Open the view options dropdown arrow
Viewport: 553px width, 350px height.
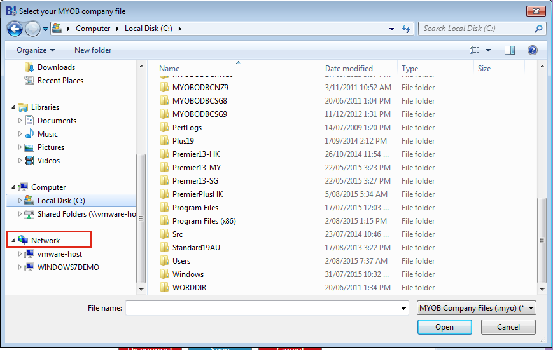click(489, 50)
